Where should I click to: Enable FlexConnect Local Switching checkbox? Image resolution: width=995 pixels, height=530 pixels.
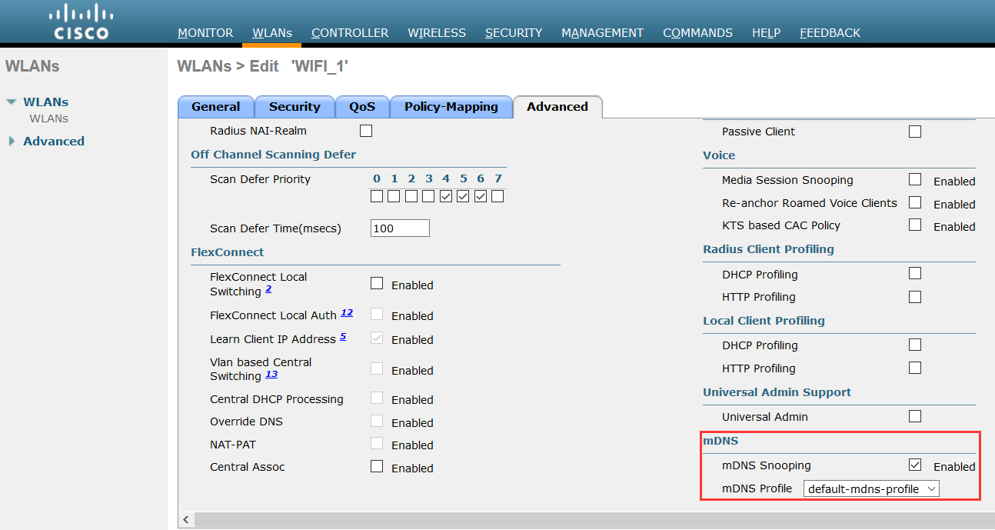[377, 284]
